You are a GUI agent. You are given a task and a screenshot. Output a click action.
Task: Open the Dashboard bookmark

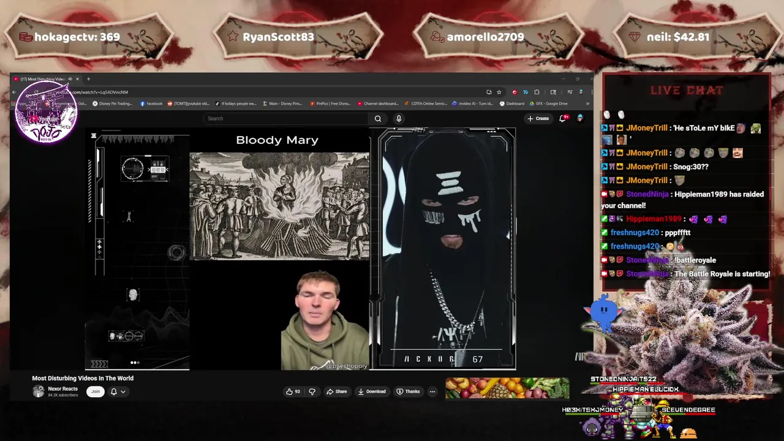click(512, 104)
